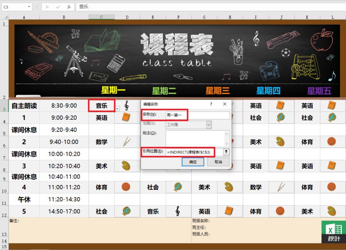Click the basketball icon in row 10 column D

click(126, 187)
